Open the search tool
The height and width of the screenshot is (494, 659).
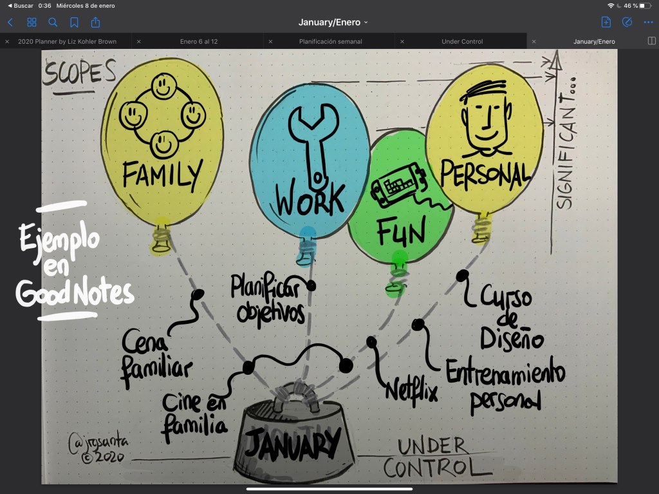[x=53, y=23]
